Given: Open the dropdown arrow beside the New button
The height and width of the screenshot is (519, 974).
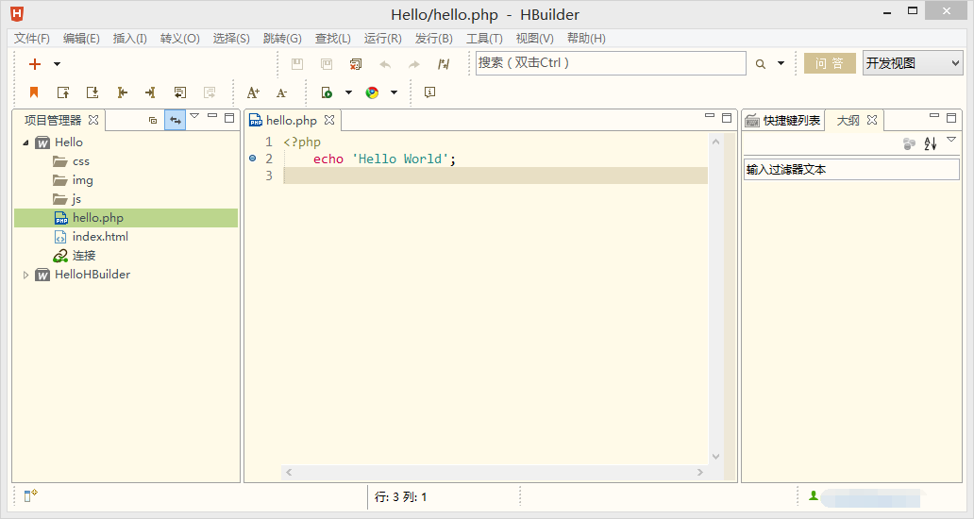Looking at the screenshot, I should point(58,64).
